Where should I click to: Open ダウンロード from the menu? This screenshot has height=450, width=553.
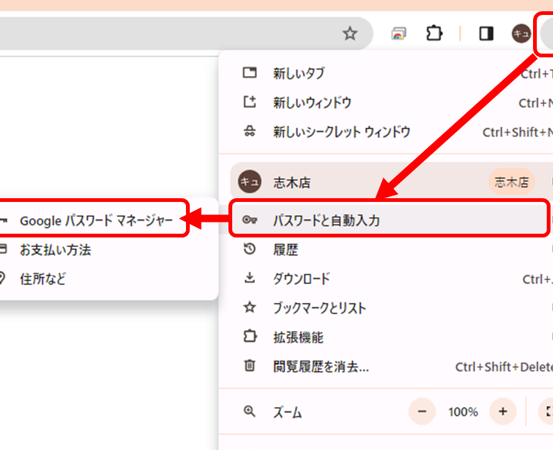click(301, 279)
